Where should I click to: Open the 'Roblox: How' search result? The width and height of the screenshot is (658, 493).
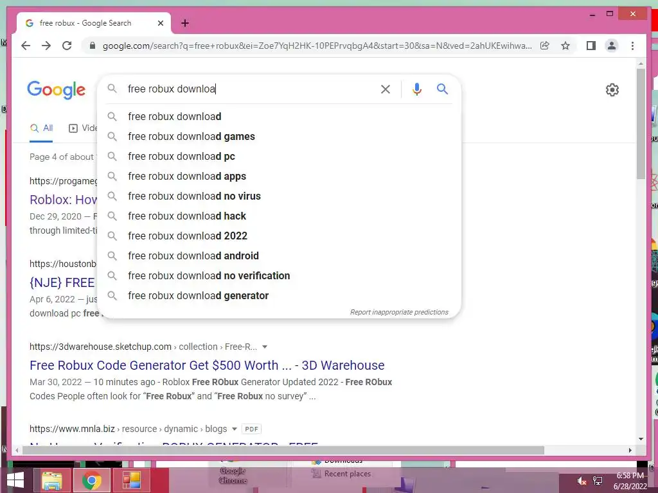tap(64, 200)
